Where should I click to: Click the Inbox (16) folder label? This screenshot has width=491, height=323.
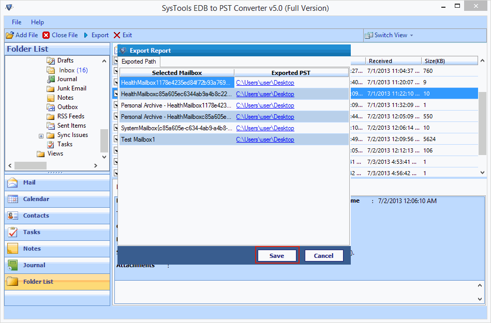73,70
